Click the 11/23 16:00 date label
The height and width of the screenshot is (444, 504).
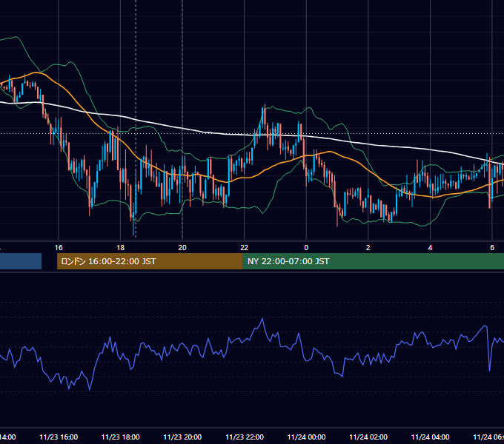[x=59, y=437]
